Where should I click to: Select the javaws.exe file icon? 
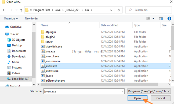[43, 71]
